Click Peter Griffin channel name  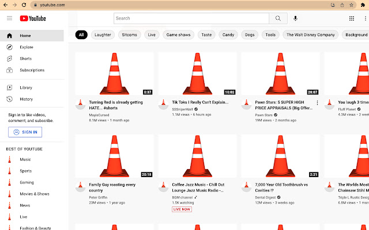point(98,197)
